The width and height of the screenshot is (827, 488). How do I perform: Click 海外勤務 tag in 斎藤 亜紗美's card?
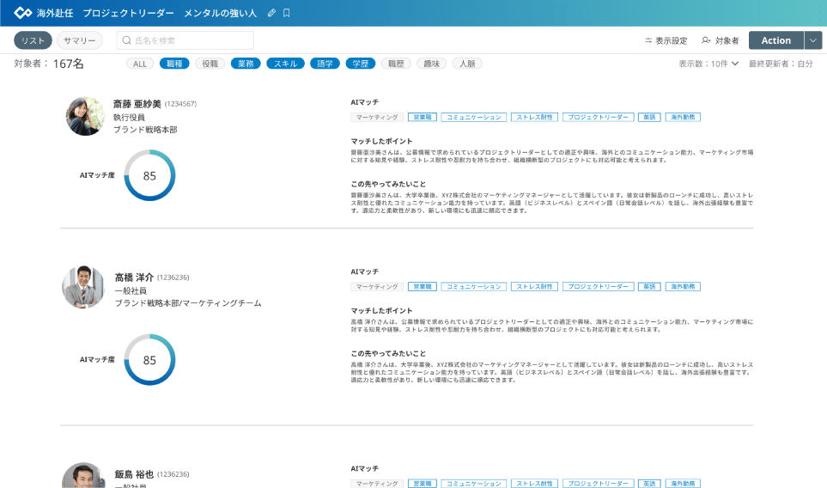pos(683,117)
